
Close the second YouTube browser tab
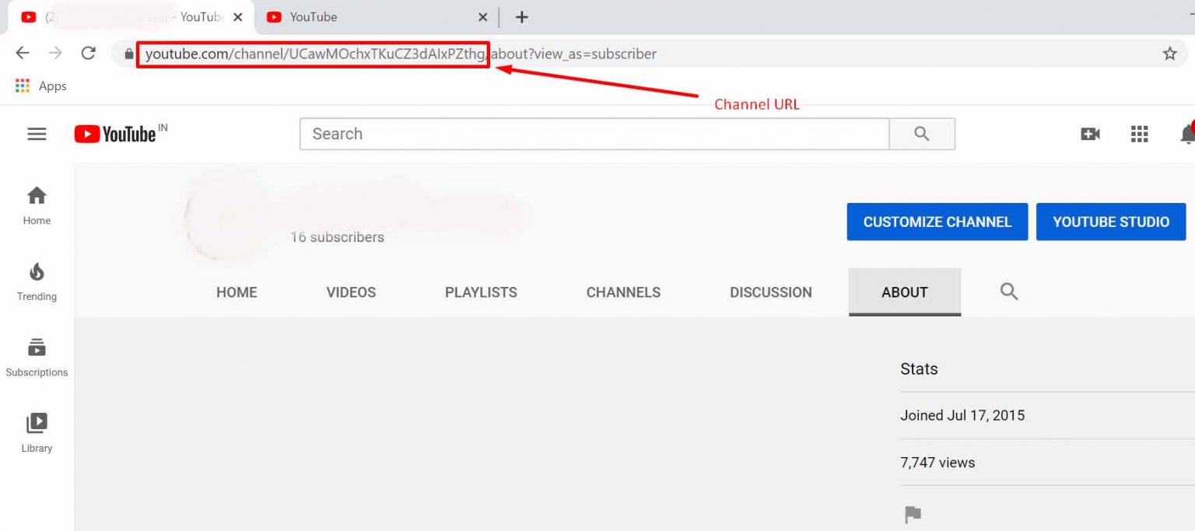(482, 17)
